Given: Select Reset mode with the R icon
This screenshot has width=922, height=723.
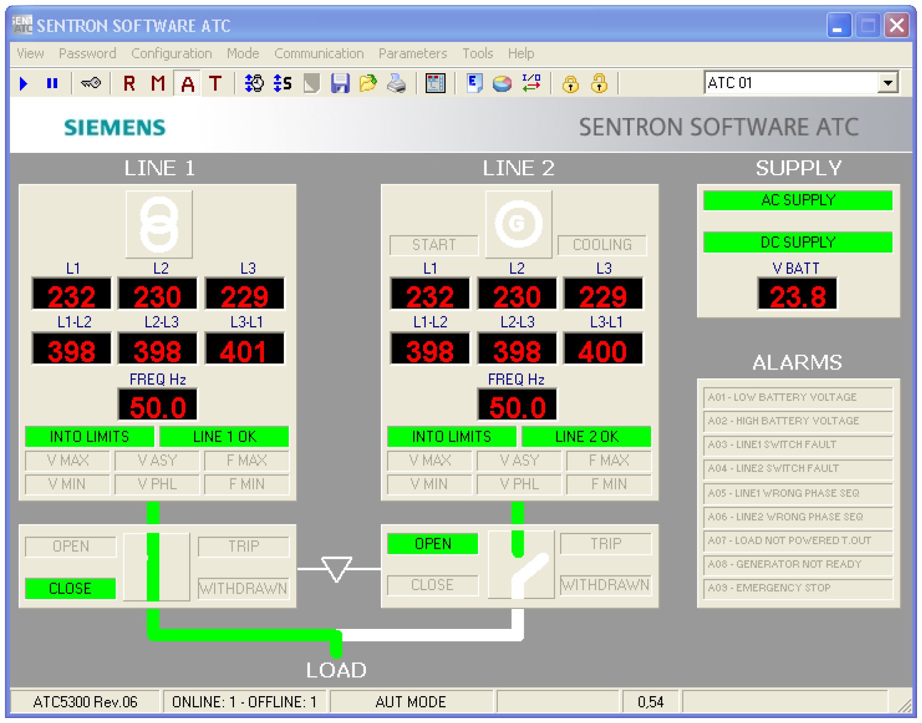Looking at the screenshot, I should (129, 83).
